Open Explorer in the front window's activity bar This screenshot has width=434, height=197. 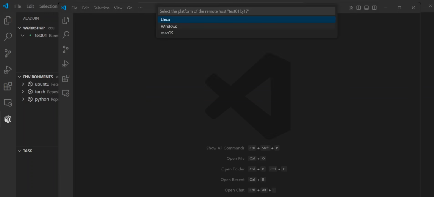(x=66, y=20)
